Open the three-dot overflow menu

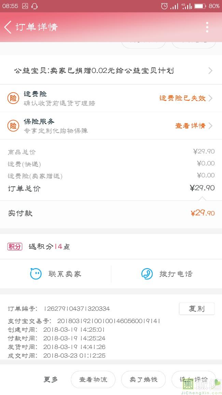click(x=207, y=27)
